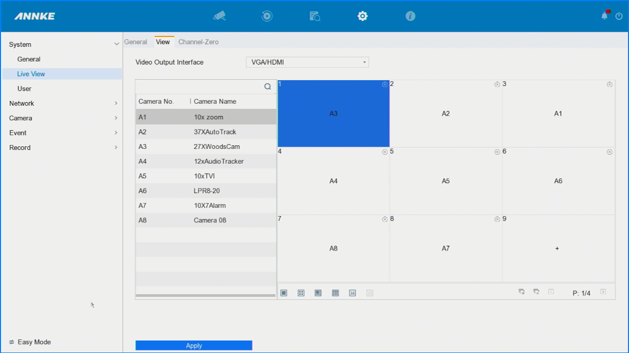Open the alarm notification bell

(x=605, y=16)
